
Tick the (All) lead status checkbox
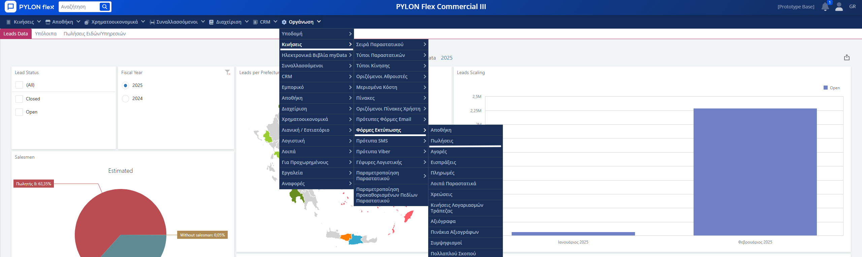pos(19,85)
